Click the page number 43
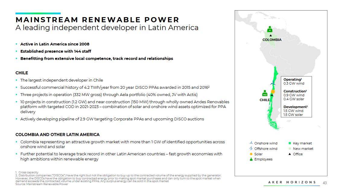 325,183
